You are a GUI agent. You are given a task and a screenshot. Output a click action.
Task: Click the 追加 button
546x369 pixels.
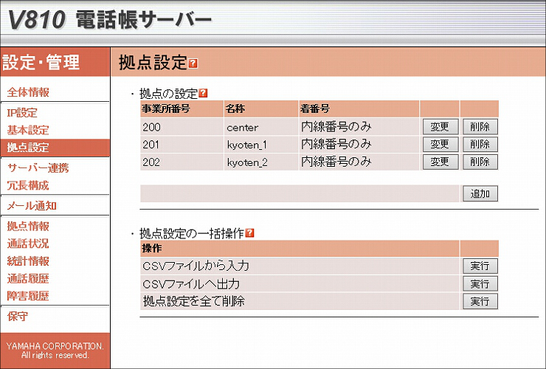pyautogui.click(x=480, y=193)
